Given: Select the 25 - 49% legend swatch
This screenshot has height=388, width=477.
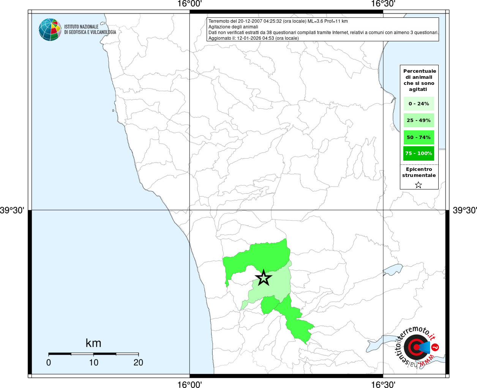Looking at the screenshot, I should [419, 120].
